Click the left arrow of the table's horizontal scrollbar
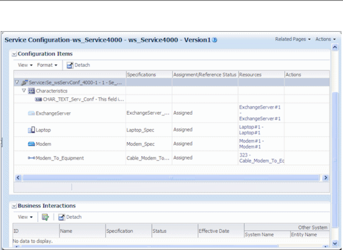343x250 pixels. point(18,178)
